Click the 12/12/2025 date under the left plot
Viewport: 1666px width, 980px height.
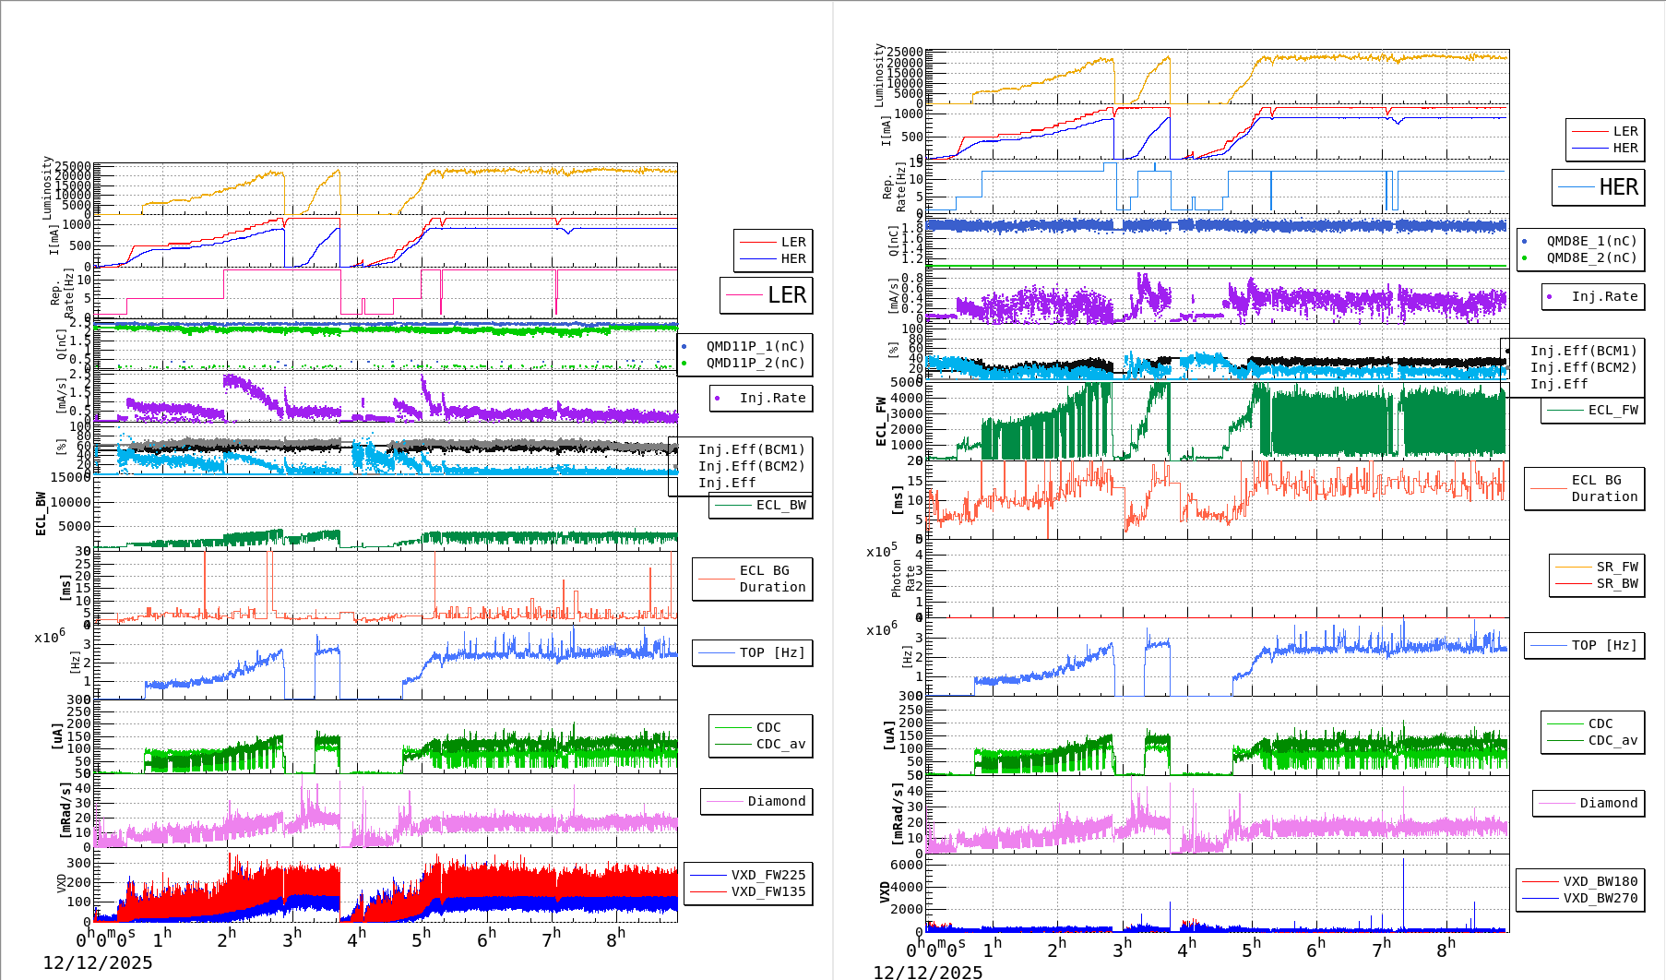98,962
